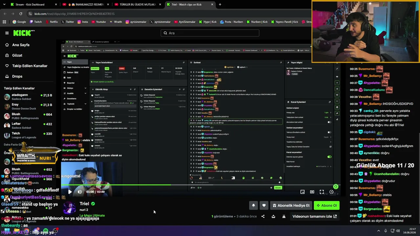Expand hidden system tray icons
The image size is (420, 236).
pyautogui.click(x=379, y=231)
